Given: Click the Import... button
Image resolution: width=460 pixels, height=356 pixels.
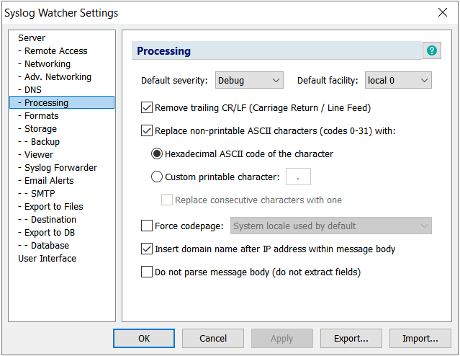Looking at the screenshot, I should [420, 339].
